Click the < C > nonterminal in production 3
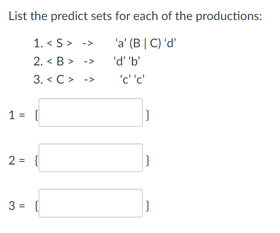Image resolution: width=280 pixels, height=233 pixels. coord(60,79)
